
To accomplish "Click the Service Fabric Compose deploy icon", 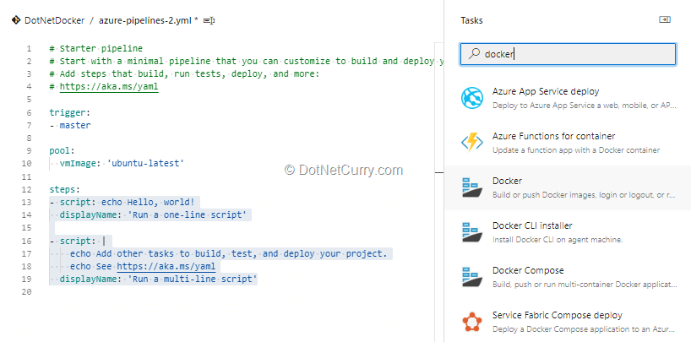I will tap(472, 323).
